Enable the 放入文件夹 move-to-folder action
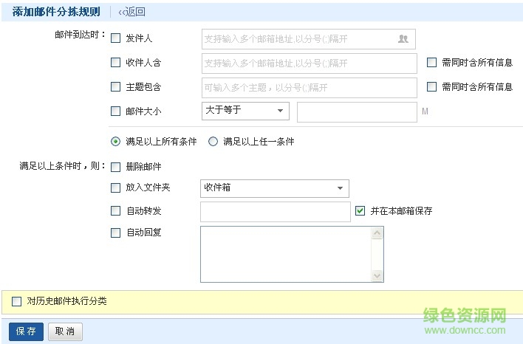The image size is (523, 344). click(115, 188)
